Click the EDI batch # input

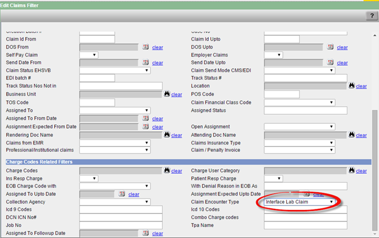click(x=97, y=78)
